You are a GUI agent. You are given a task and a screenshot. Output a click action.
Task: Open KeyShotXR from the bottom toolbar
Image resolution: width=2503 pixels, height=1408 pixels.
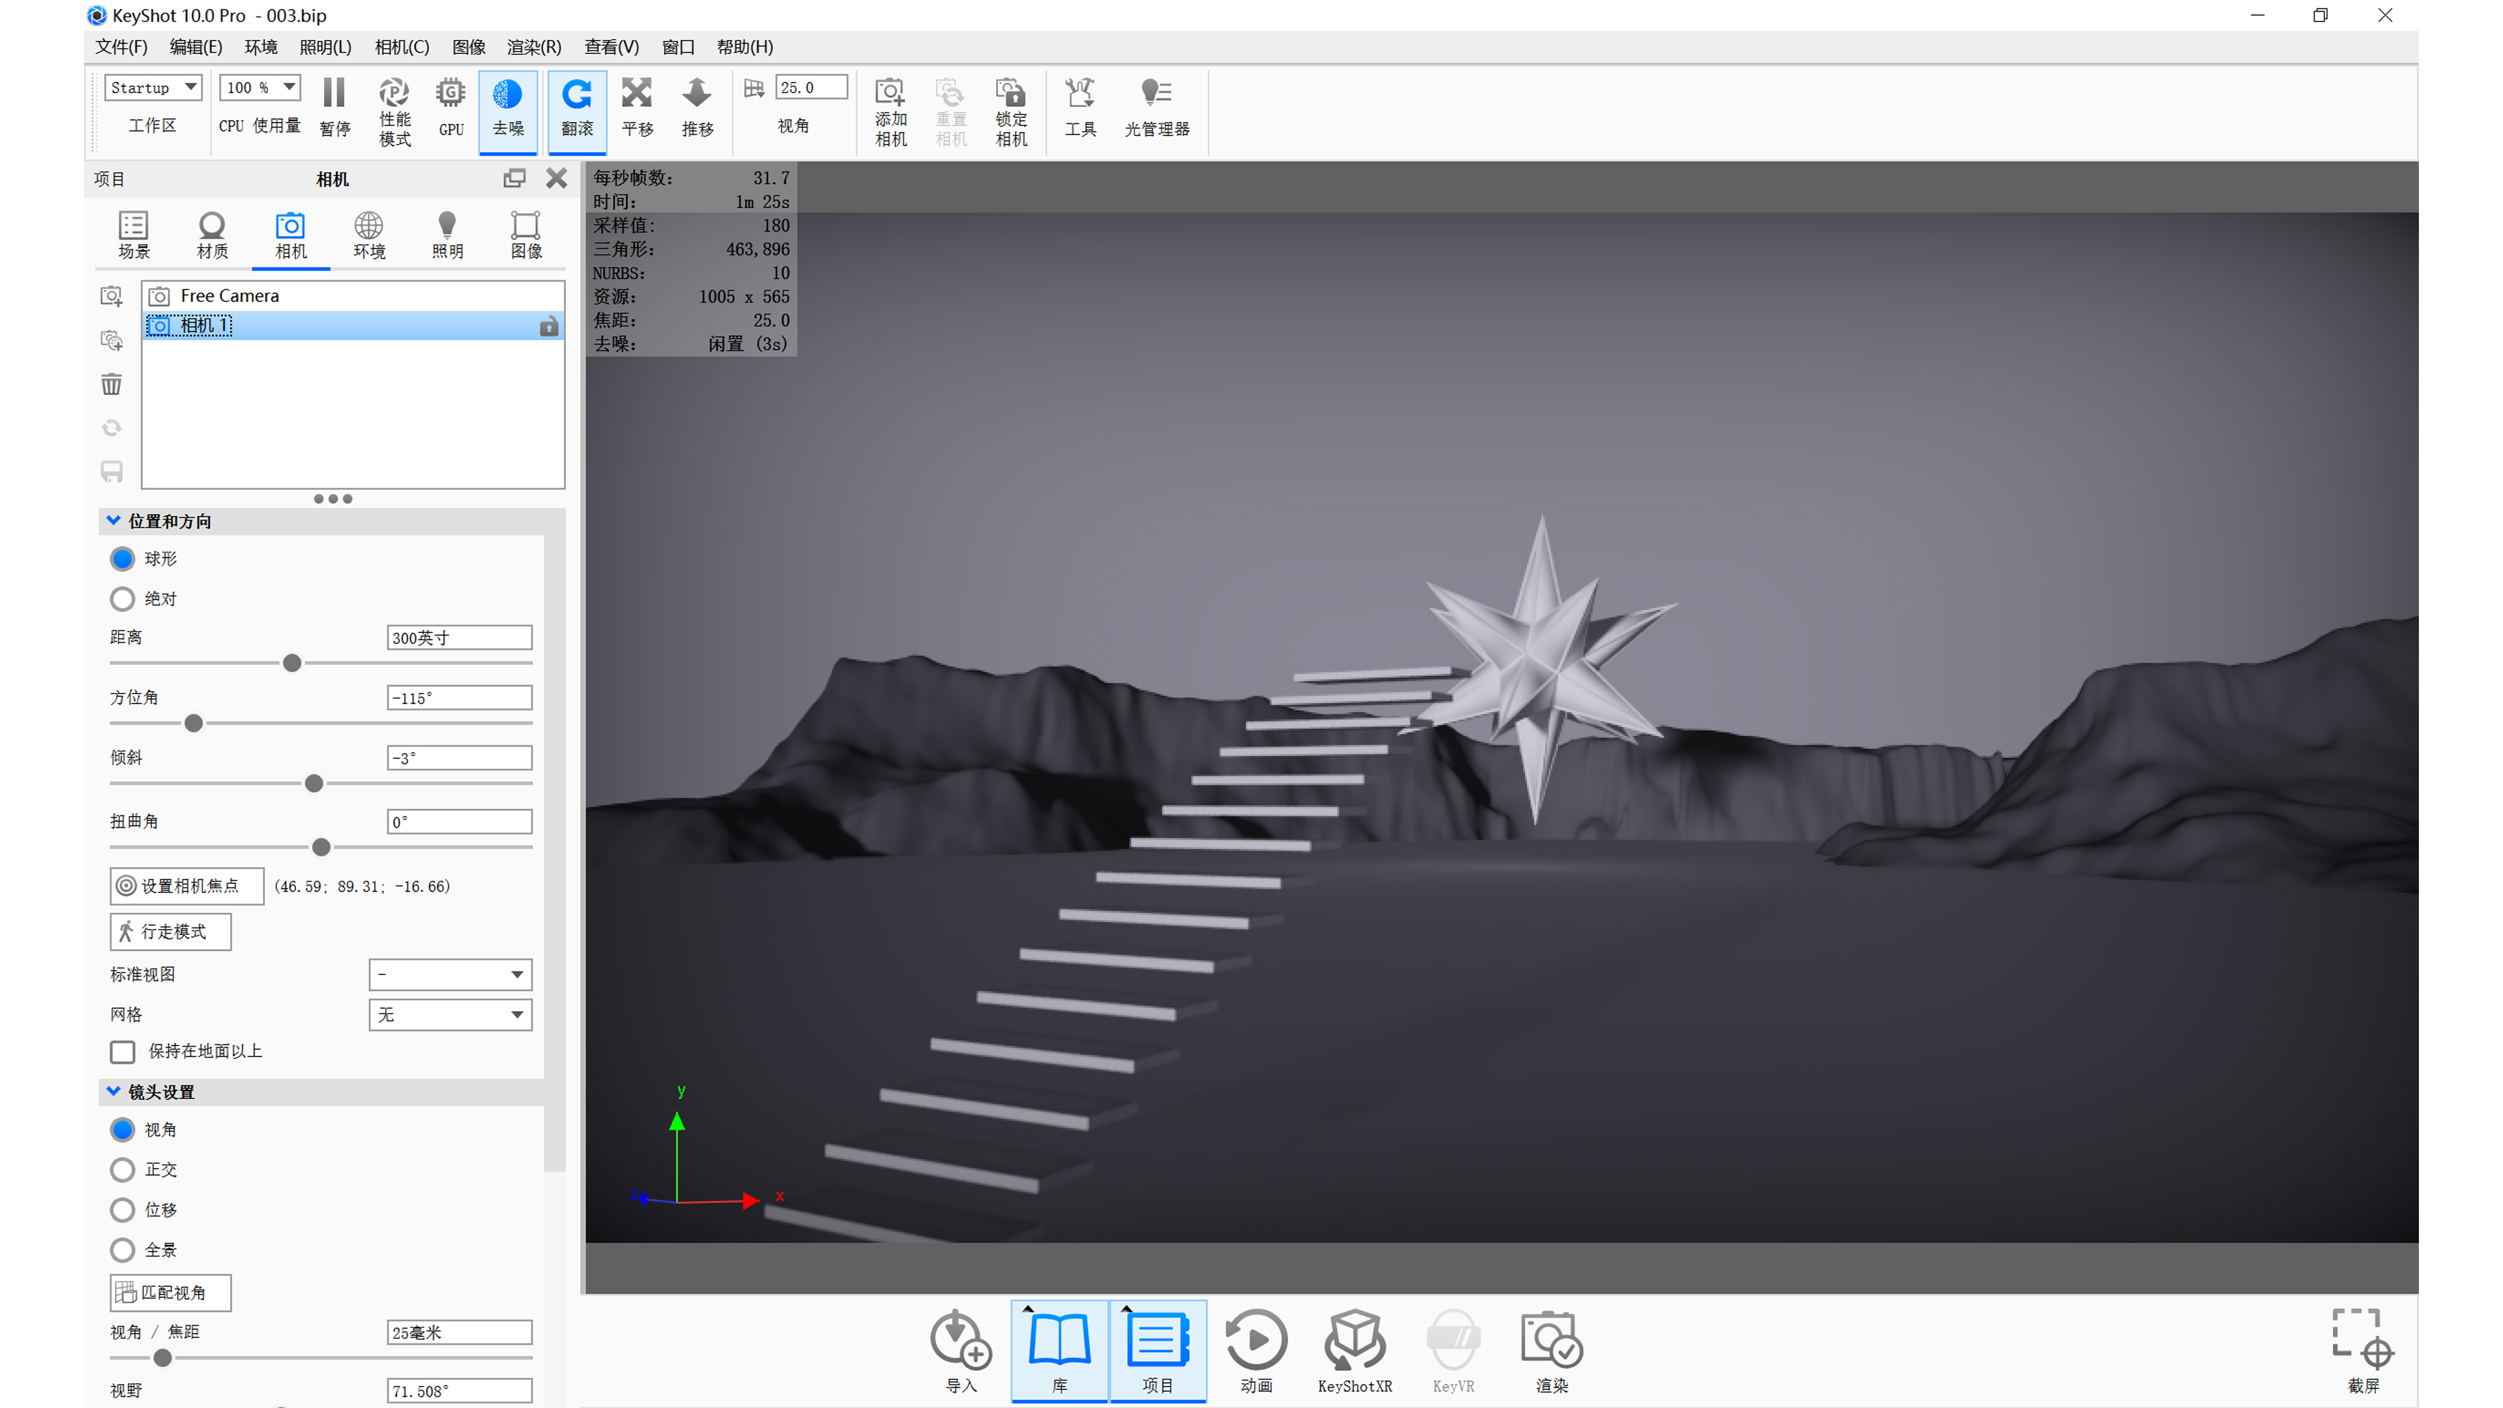(x=1354, y=1349)
